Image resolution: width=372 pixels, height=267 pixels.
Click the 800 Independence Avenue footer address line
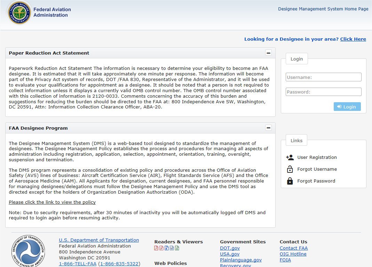coord(90,252)
